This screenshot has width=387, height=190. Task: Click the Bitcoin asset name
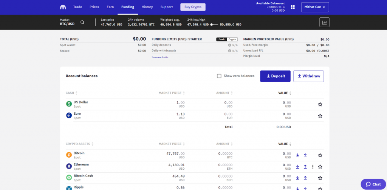pos(79,153)
